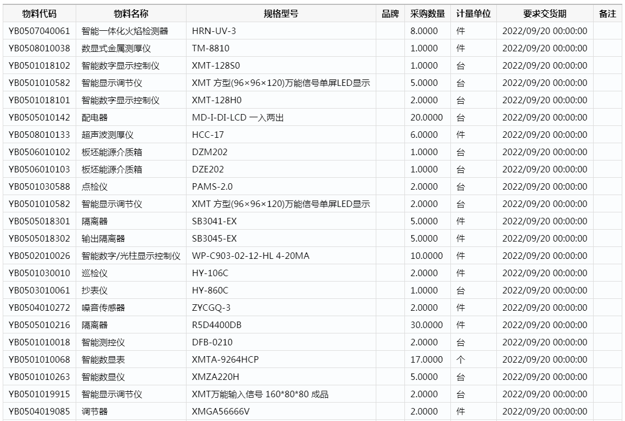The width and height of the screenshot is (625, 421).
Task: Click material name 点检仪
Action: coord(95,187)
